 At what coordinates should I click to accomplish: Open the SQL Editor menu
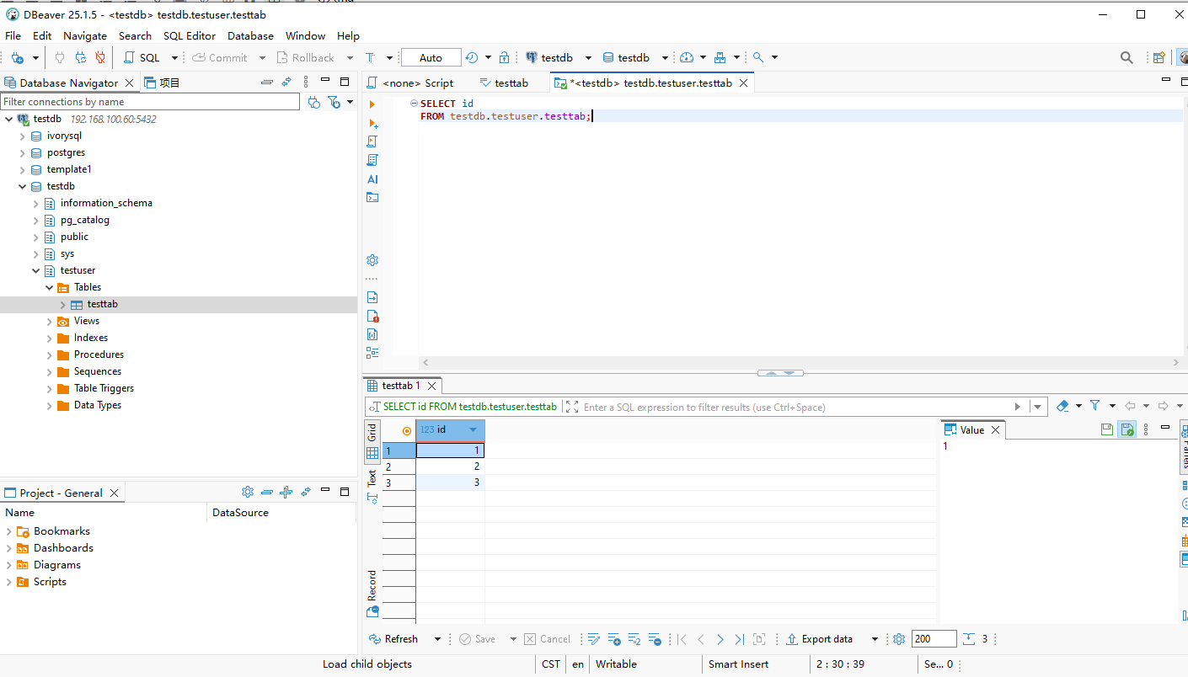coord(189,36)
